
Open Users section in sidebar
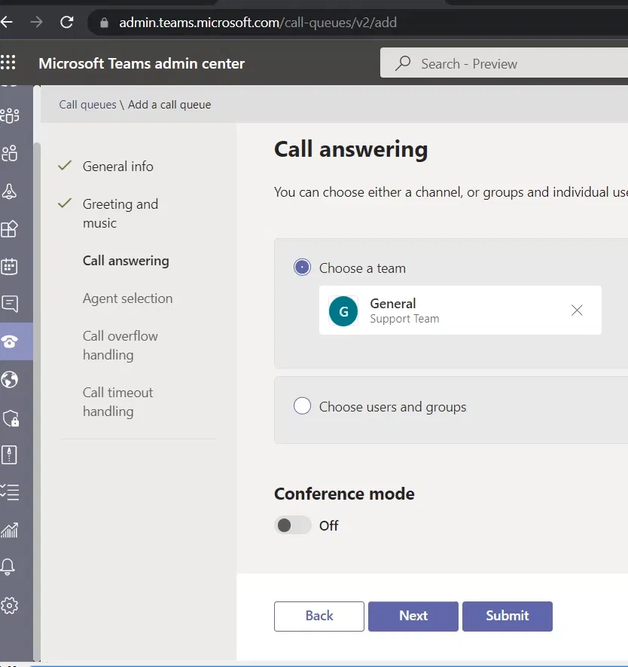[10, 154]
